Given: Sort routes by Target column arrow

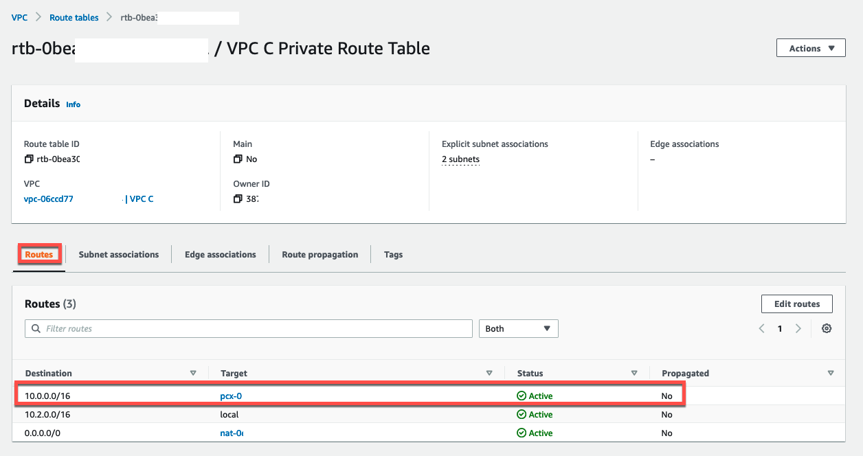Looking at the screenshot, I should (x=489, y=374).
